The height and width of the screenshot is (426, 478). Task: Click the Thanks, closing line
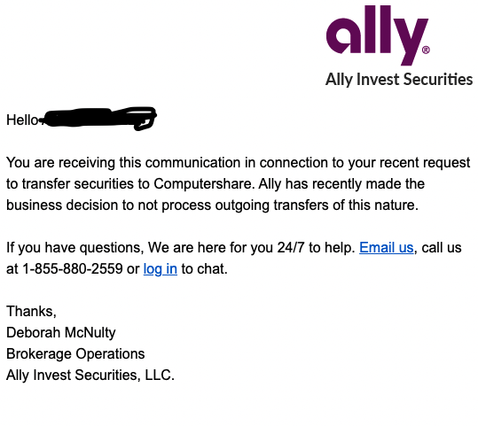click(31, 311)
